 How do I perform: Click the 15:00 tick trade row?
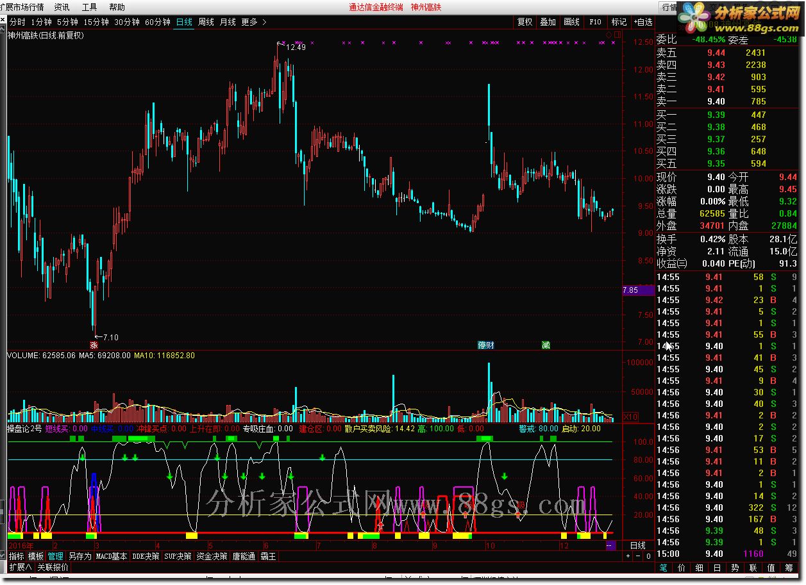(727, 554)
